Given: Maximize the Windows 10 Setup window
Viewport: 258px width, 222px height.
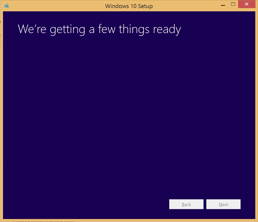Looking at the screenshot, I should tap(233, 4).
